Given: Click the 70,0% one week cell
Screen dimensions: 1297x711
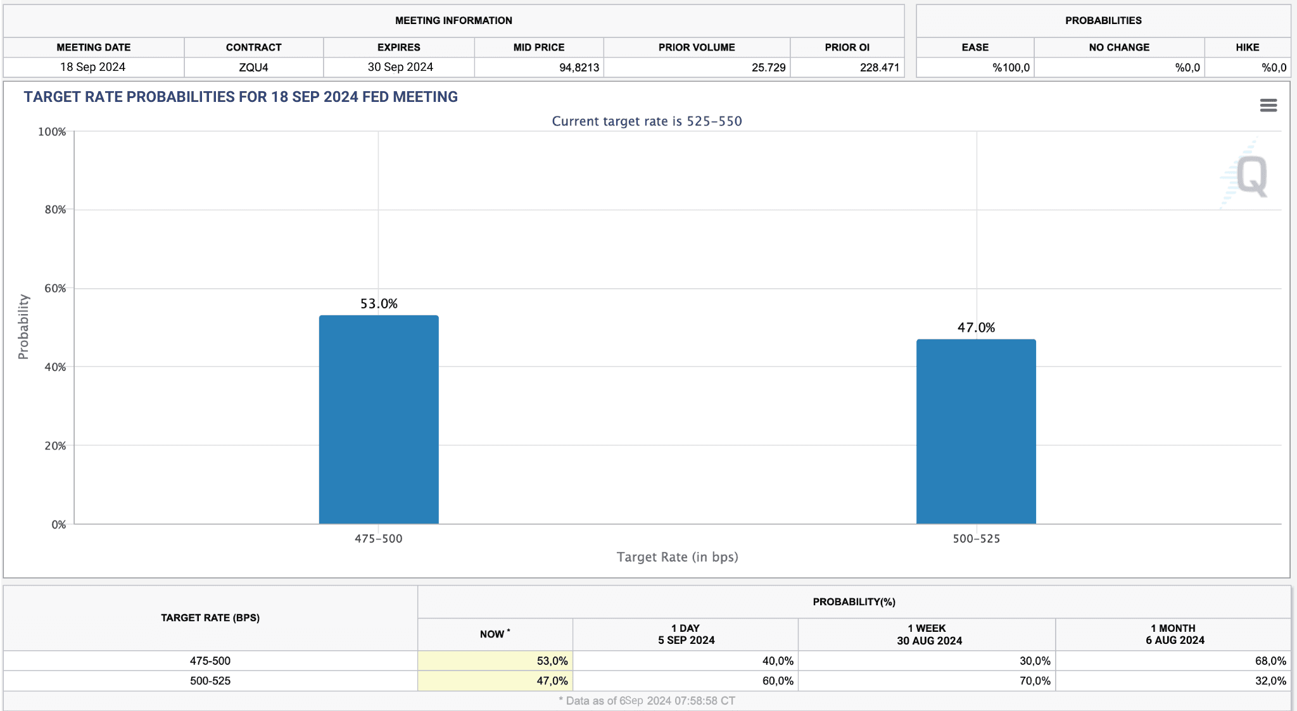Looking at the screenshot, I should [x=927, y=681].
